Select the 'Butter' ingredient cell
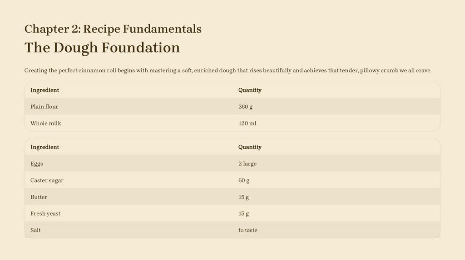Image resolution: width=465 pixels, height=260 pixels. click(39, 197)
